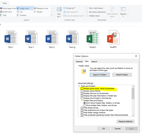Screen dimensions: 142x135
Task: Click Restore Defaults button
Action: pyautogui.click(x=126, y=121)
